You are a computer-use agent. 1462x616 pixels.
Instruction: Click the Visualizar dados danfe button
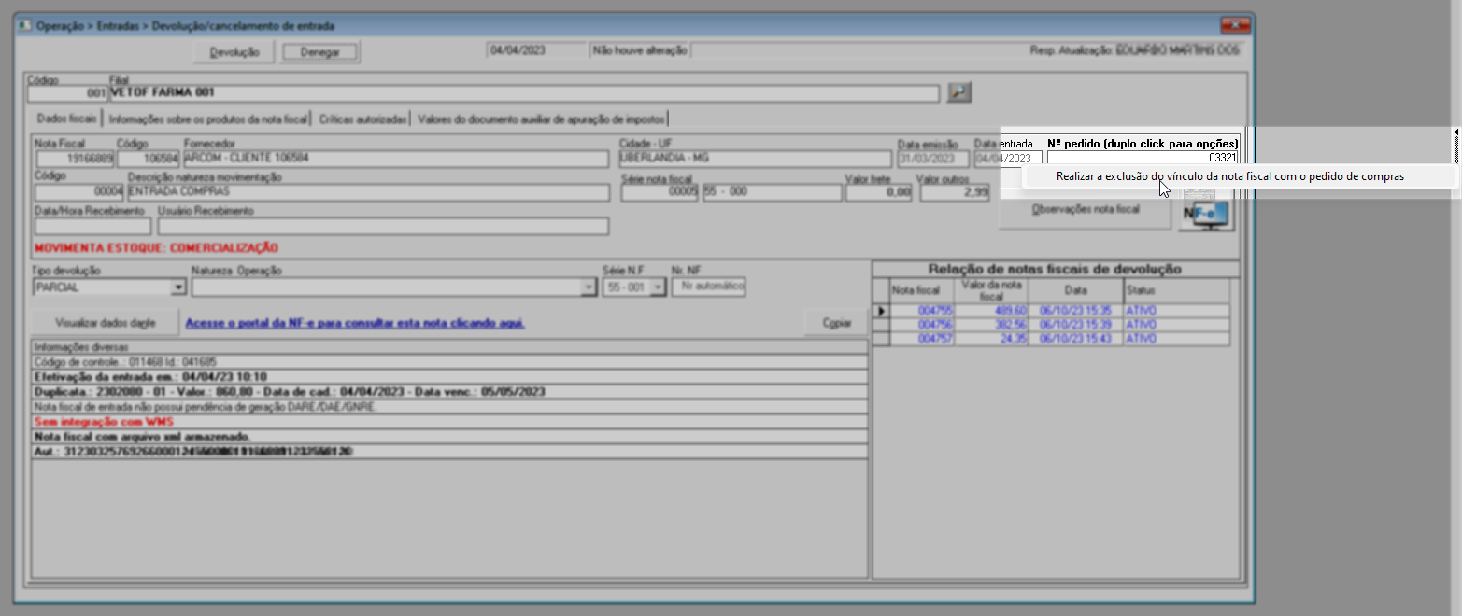tap(105, 323)
